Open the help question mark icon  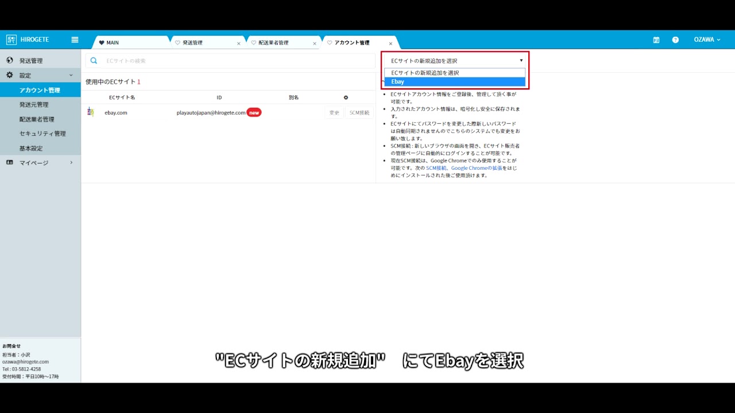click(x=675, y=40)
